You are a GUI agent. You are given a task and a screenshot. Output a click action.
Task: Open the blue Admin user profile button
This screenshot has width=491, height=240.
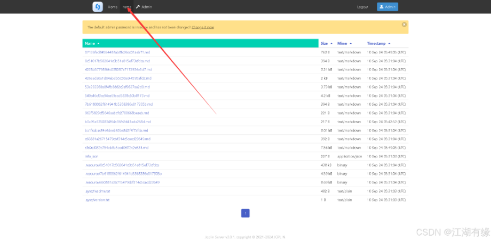(x=387, y=7)
